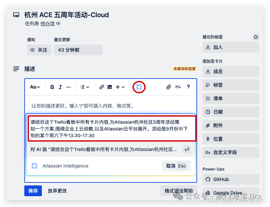Add 成员 to the card
Image resolution: width=270 pixels, height=207 pixels.
[x=231, y=71]
